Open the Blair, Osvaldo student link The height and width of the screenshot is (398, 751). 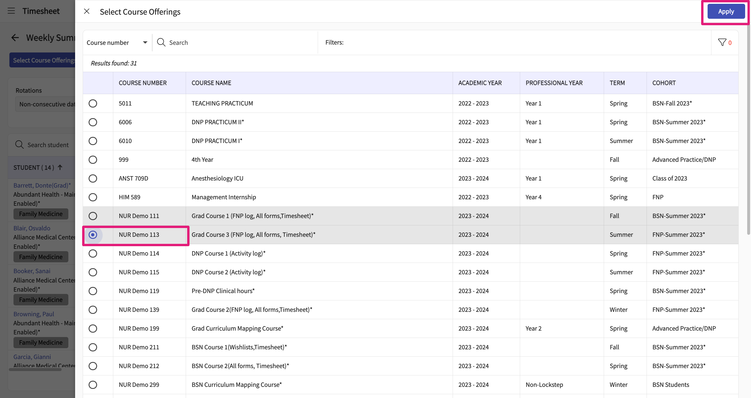tap(32, 228)
